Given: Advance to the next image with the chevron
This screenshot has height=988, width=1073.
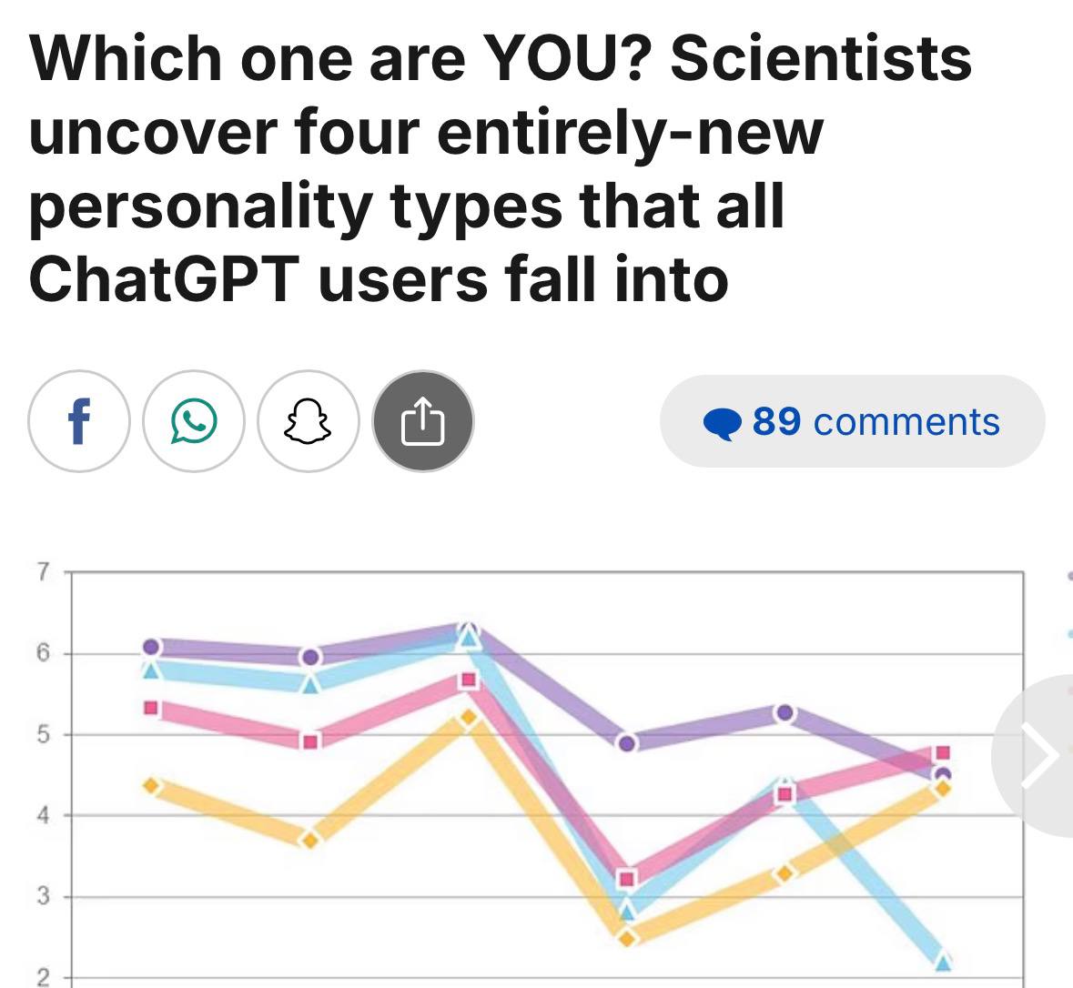Looking at the screenshot, I should [1039, 755].
